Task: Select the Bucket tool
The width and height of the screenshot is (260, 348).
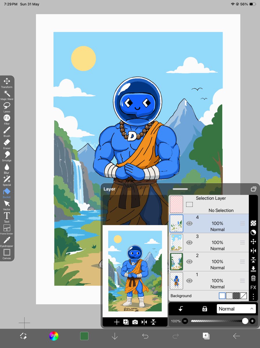Action: [x=7, y=193]
